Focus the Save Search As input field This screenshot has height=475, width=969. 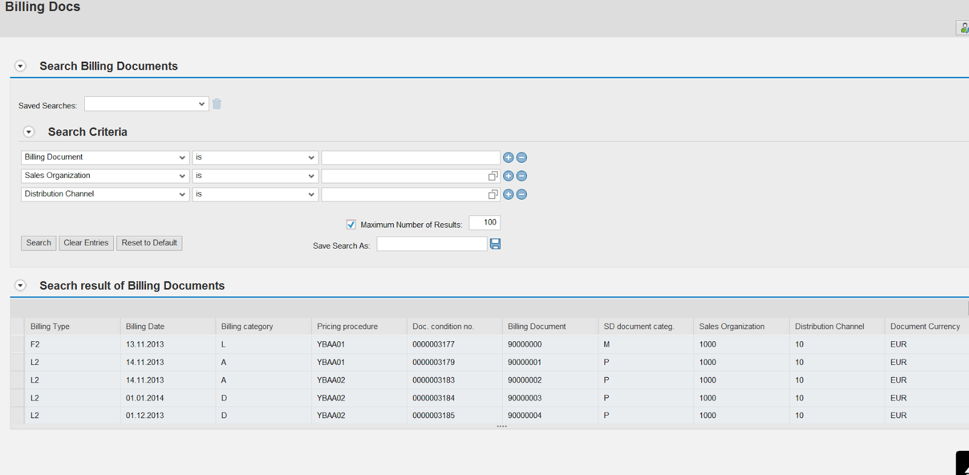point(431,244)
